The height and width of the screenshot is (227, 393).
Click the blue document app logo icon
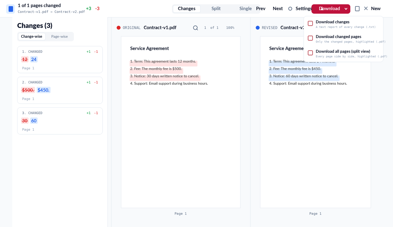click(x=11, y=9)
